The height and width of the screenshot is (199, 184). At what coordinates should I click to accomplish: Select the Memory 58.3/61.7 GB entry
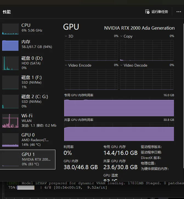[x=28, y=45]
